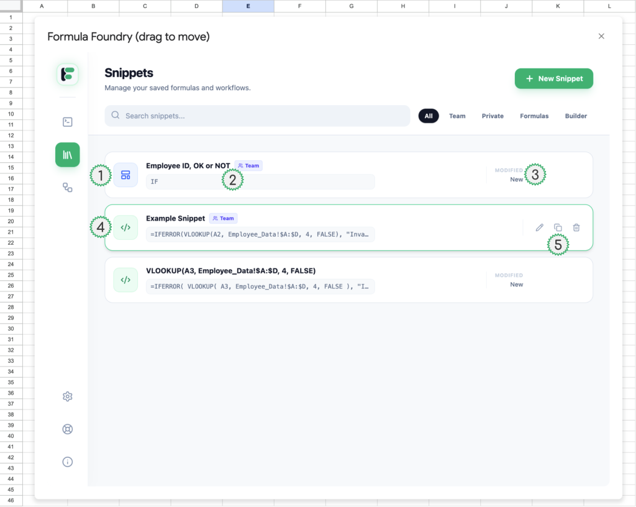This screenshot has width=636, height=507.
Task: Click the Formula Foundry logo icon
Action: pyautogui.click(x=67, y=74)
